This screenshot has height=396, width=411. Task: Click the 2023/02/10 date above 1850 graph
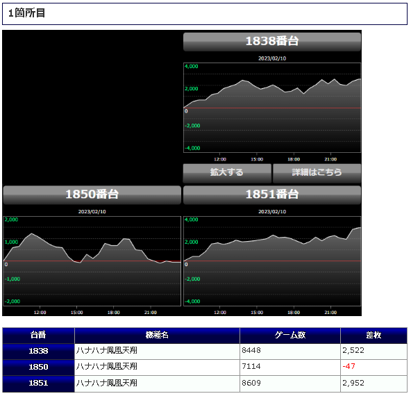92,212
